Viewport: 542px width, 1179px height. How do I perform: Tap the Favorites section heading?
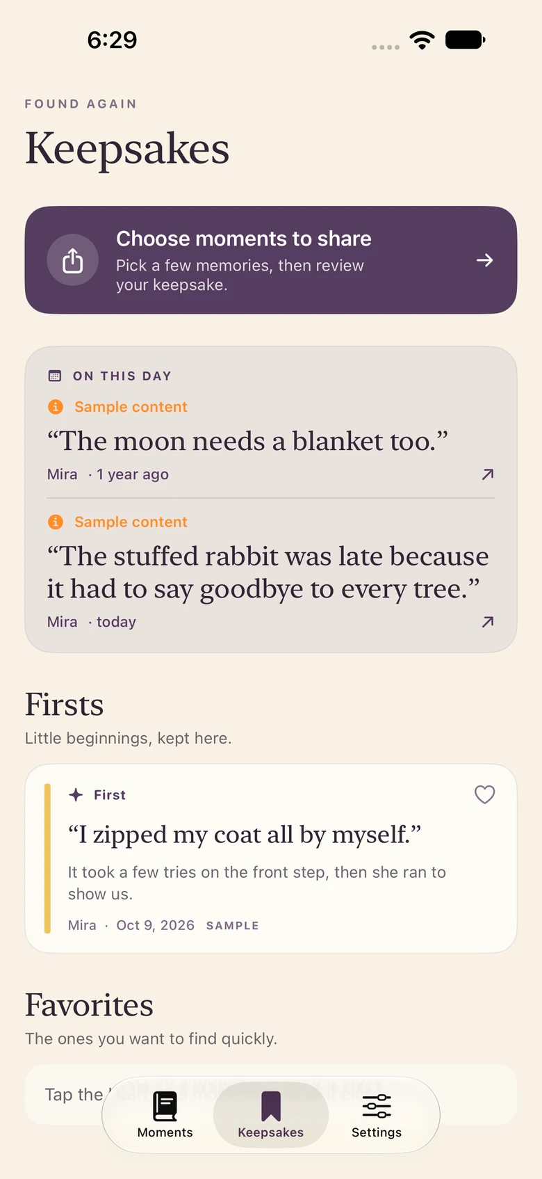click(x=89, y=1005)
